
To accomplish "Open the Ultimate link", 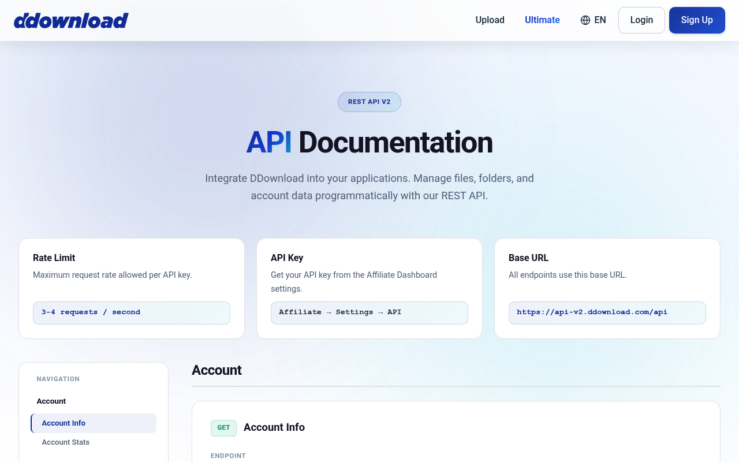I will (x=542, y=20).
